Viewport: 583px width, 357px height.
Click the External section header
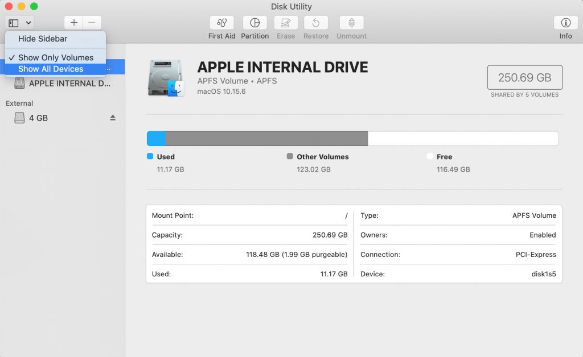(x=19, y=103)
